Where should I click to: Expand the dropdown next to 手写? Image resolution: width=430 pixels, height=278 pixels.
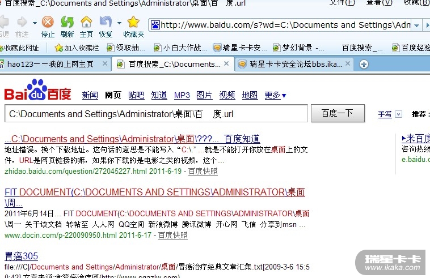398,114
